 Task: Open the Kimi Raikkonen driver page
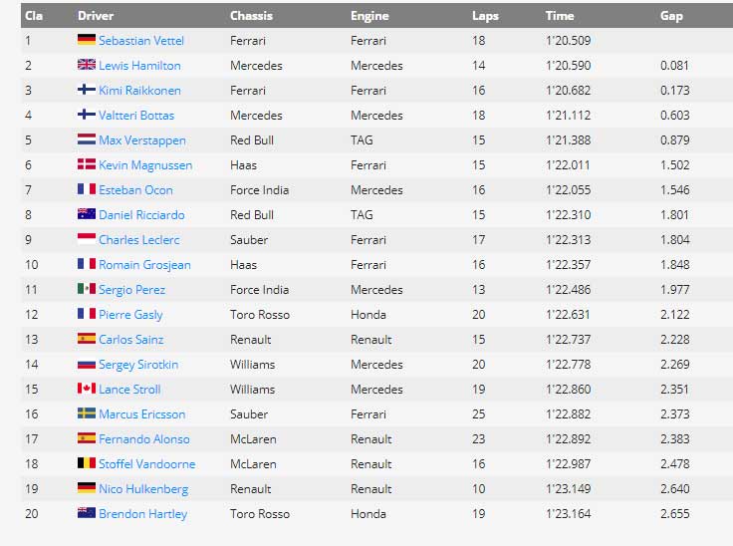(x=139, y=91)
